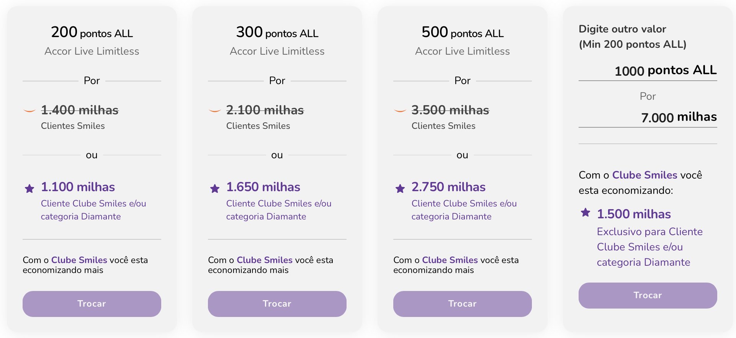
Task: Open Clube Smiles link in 200 pontos card
Action: pos(79,260)
